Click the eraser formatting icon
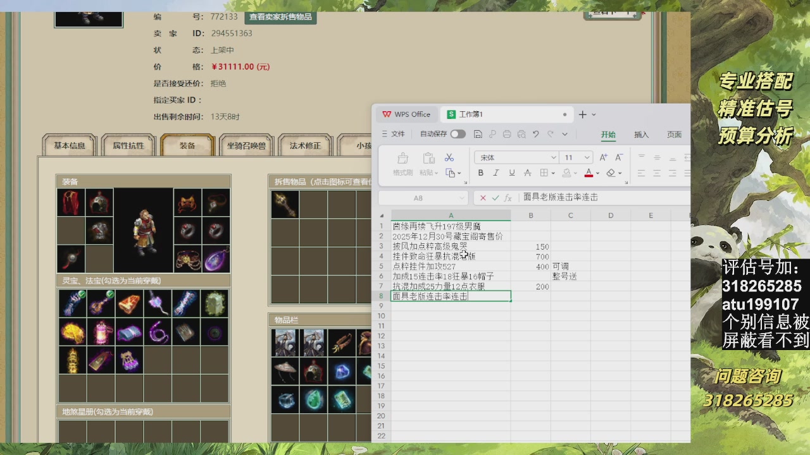Image resolution: width=810 pixels, height=455 pixels. coord(611,173)
